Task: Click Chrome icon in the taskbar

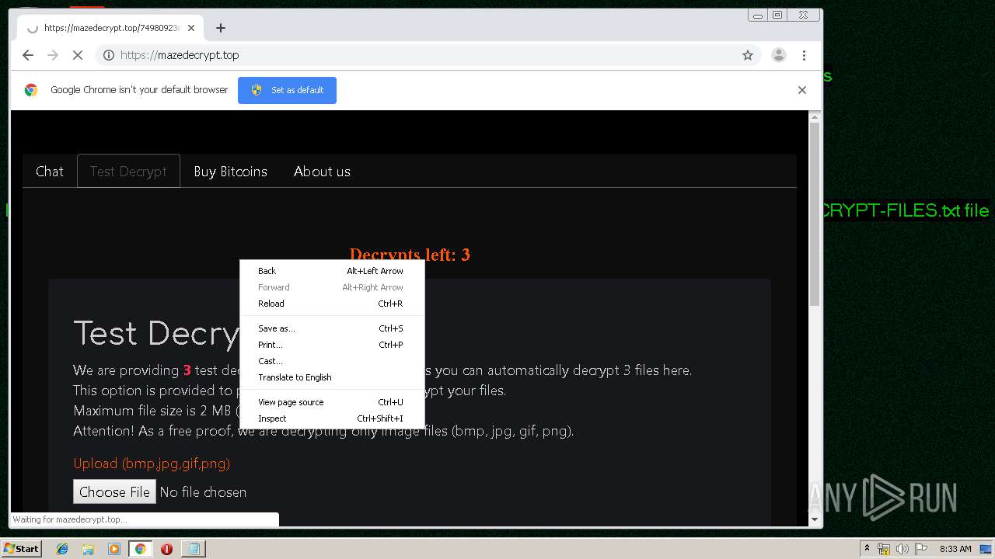Action: pyautogui.click(x=140, y=549)
